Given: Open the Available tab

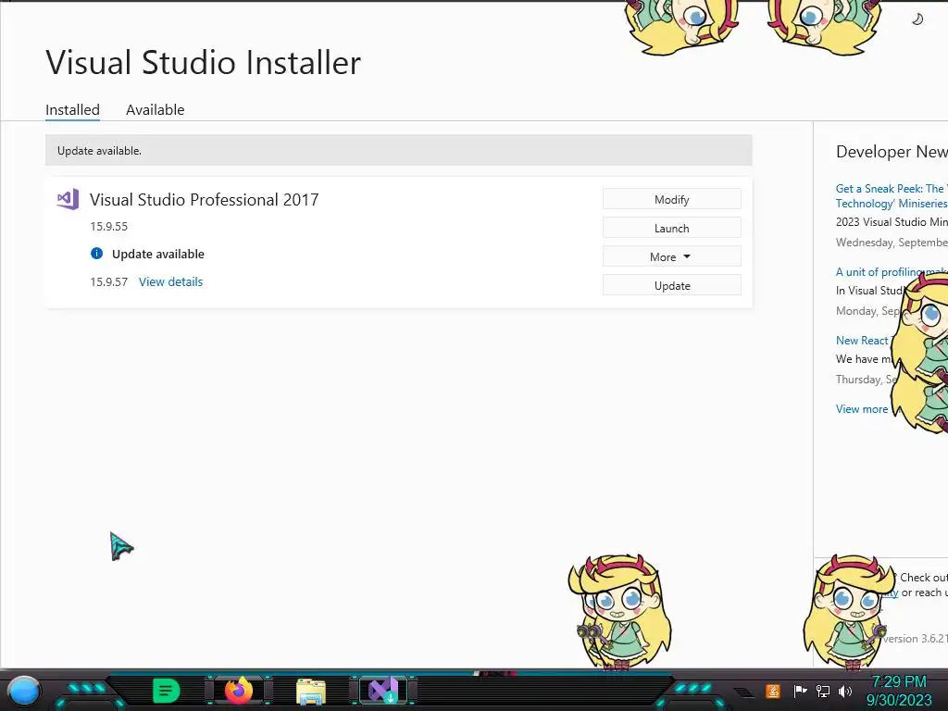Looking at the screenshot, I should [x=155, y=110].
